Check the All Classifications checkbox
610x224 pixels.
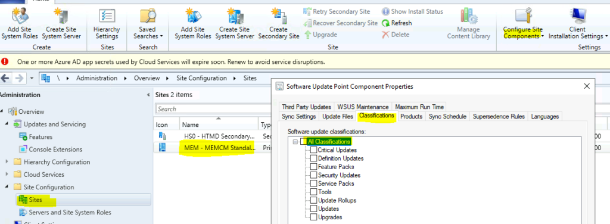[x=303, y=142]
